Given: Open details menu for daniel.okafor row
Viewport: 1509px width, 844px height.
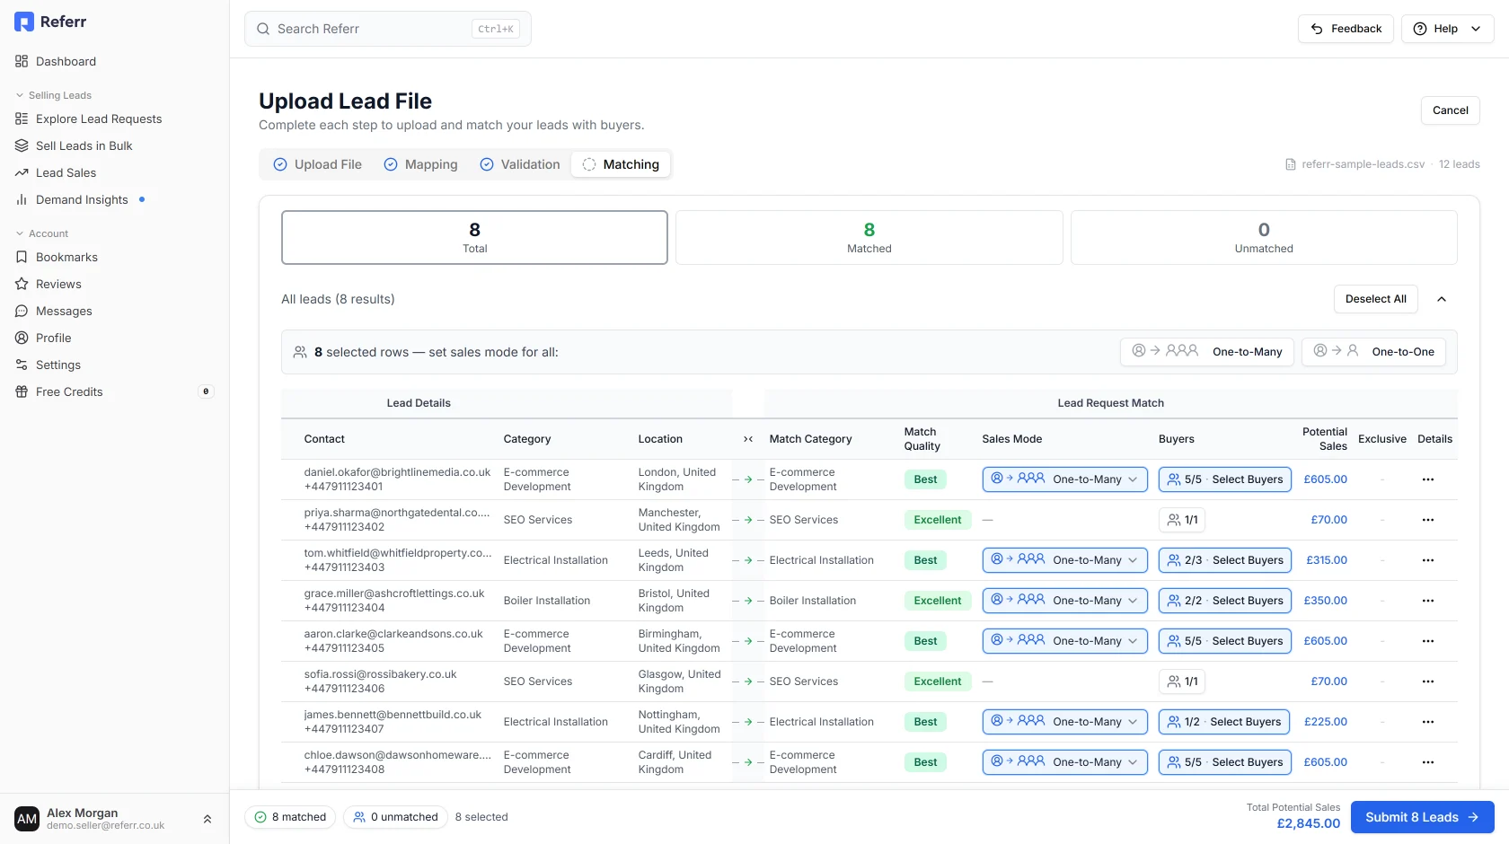Looking at the screenshot, I should tap(1428, 479).
